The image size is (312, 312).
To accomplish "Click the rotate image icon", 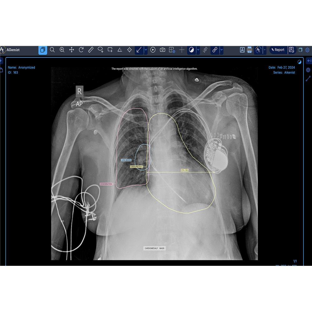I will (81, 50).
